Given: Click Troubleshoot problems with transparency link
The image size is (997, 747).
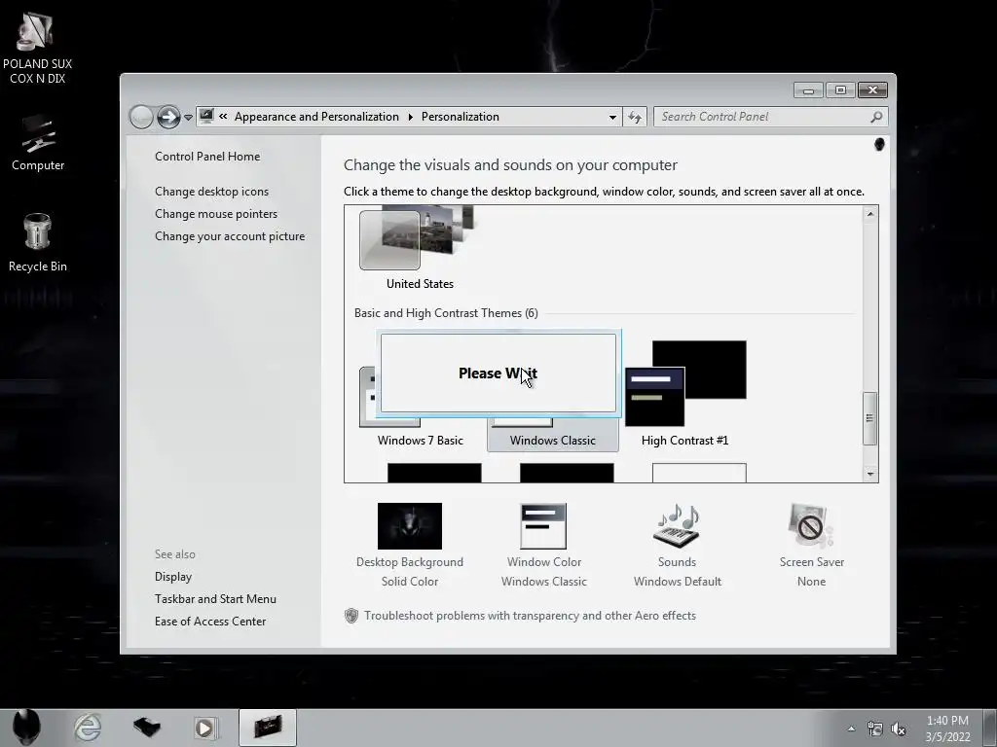Looking at the screenshot, I should pyautogui.click(x=531, y=616).
